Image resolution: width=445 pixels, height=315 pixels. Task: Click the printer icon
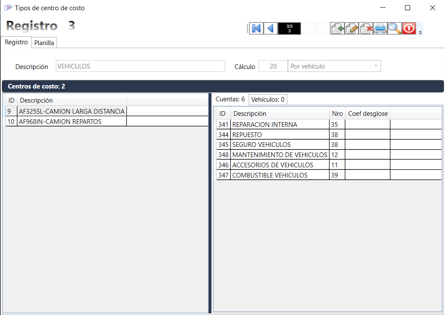(x=380, y=29)
